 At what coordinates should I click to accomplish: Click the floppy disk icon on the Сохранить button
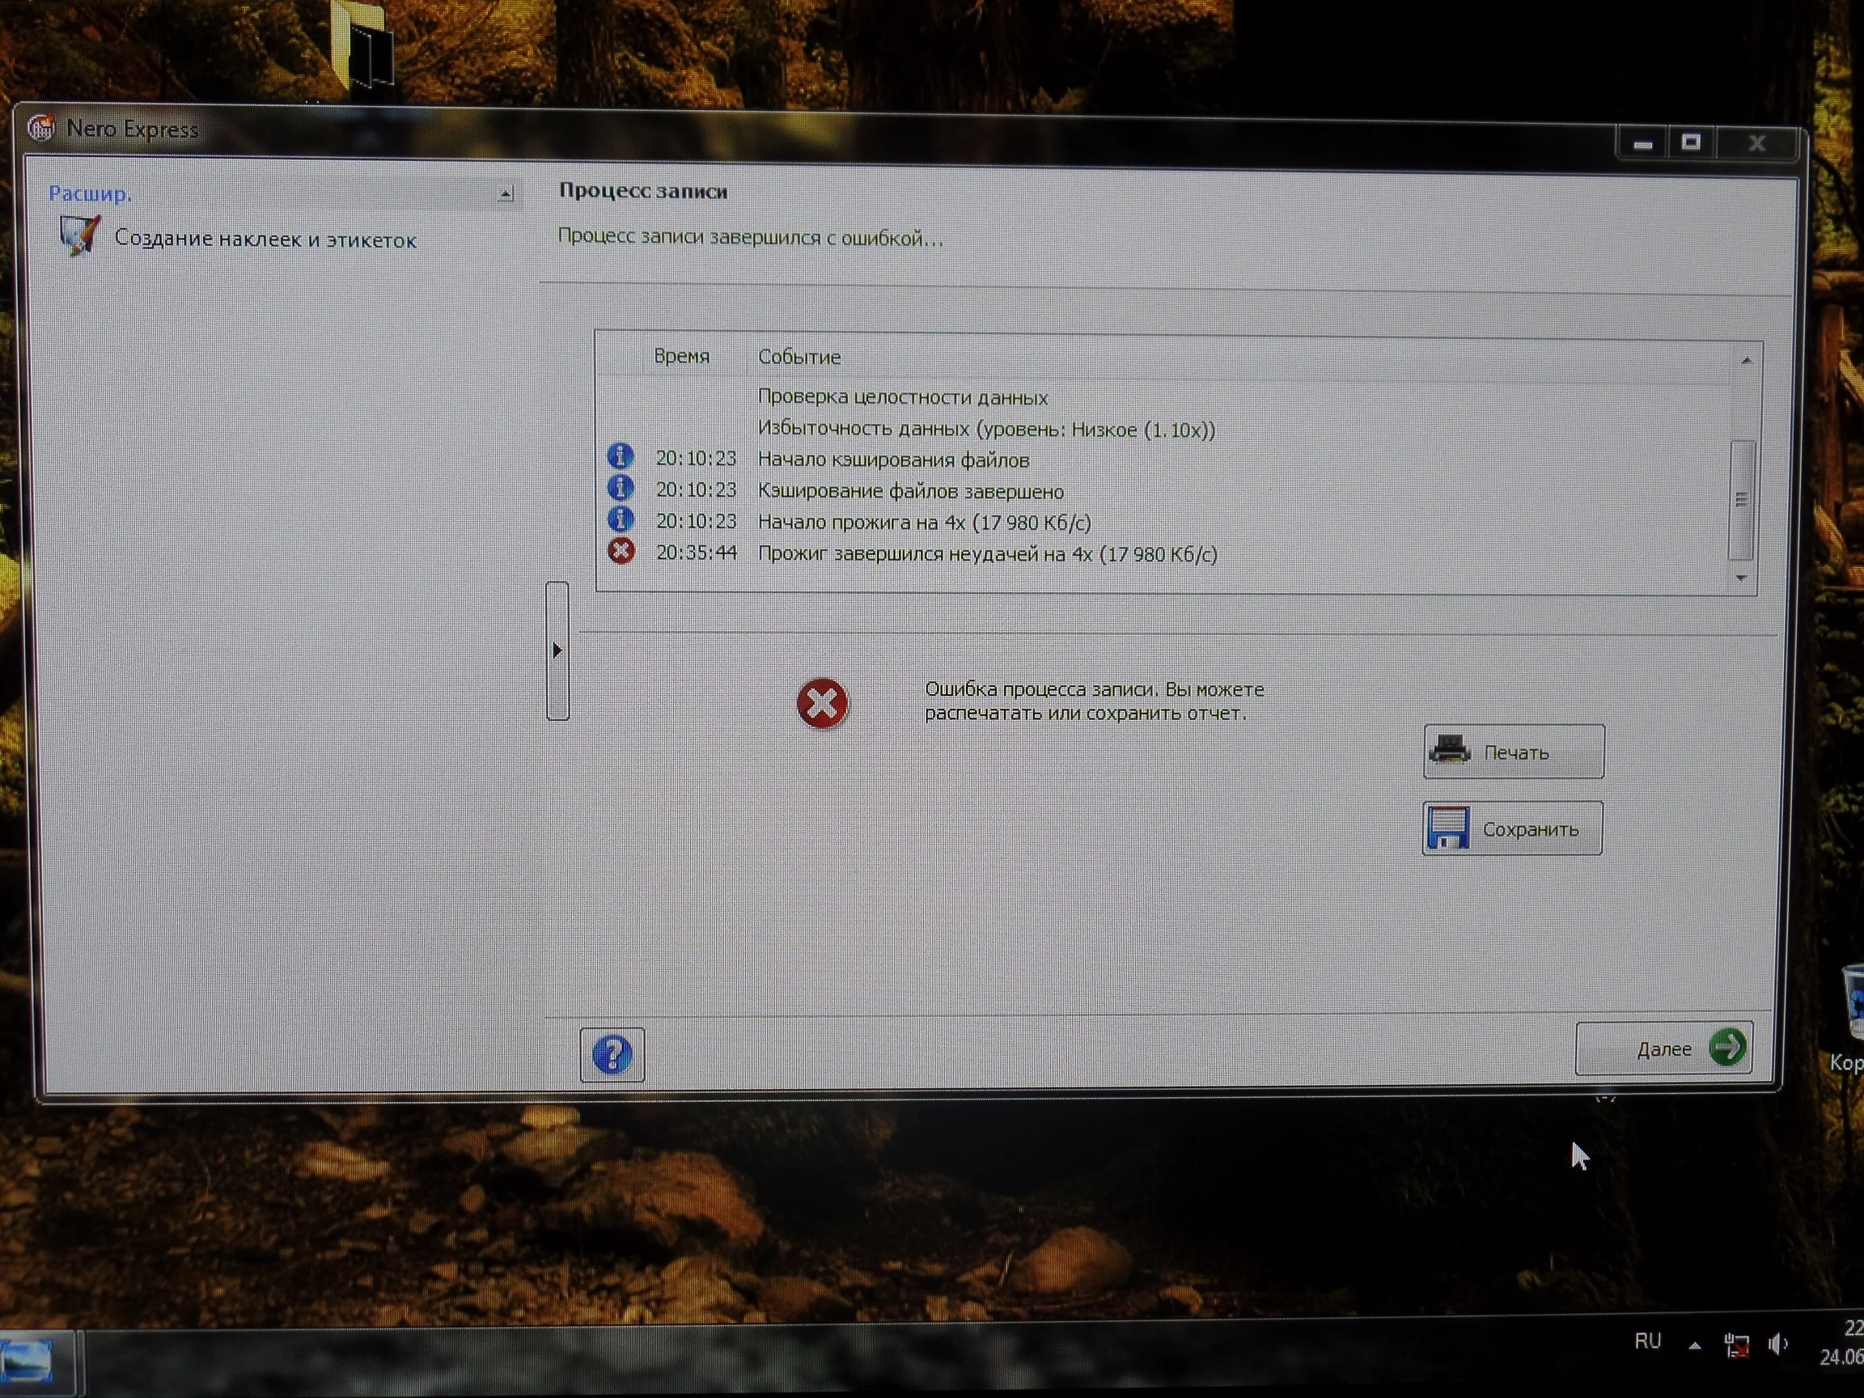coord(1448,828)
